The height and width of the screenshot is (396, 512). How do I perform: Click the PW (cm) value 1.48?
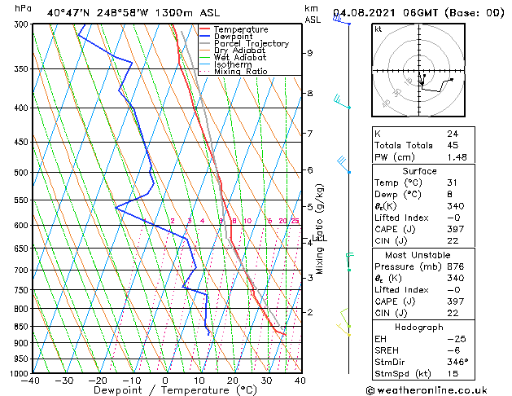point(457,157)
